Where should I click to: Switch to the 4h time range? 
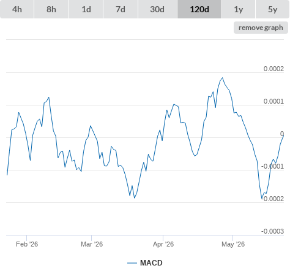[17, 9]
